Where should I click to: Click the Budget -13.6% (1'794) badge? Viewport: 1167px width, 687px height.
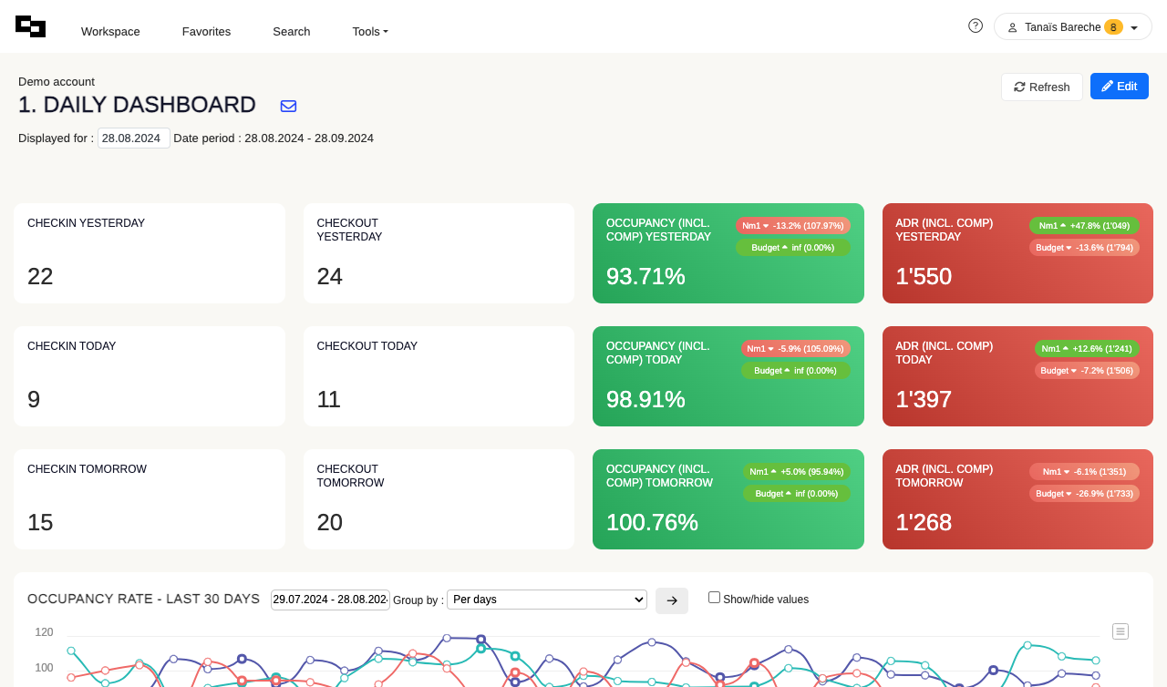(1084, 247)
